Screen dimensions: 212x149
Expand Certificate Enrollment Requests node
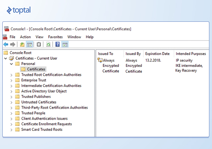pyautogui.click(x=12, y=124)
